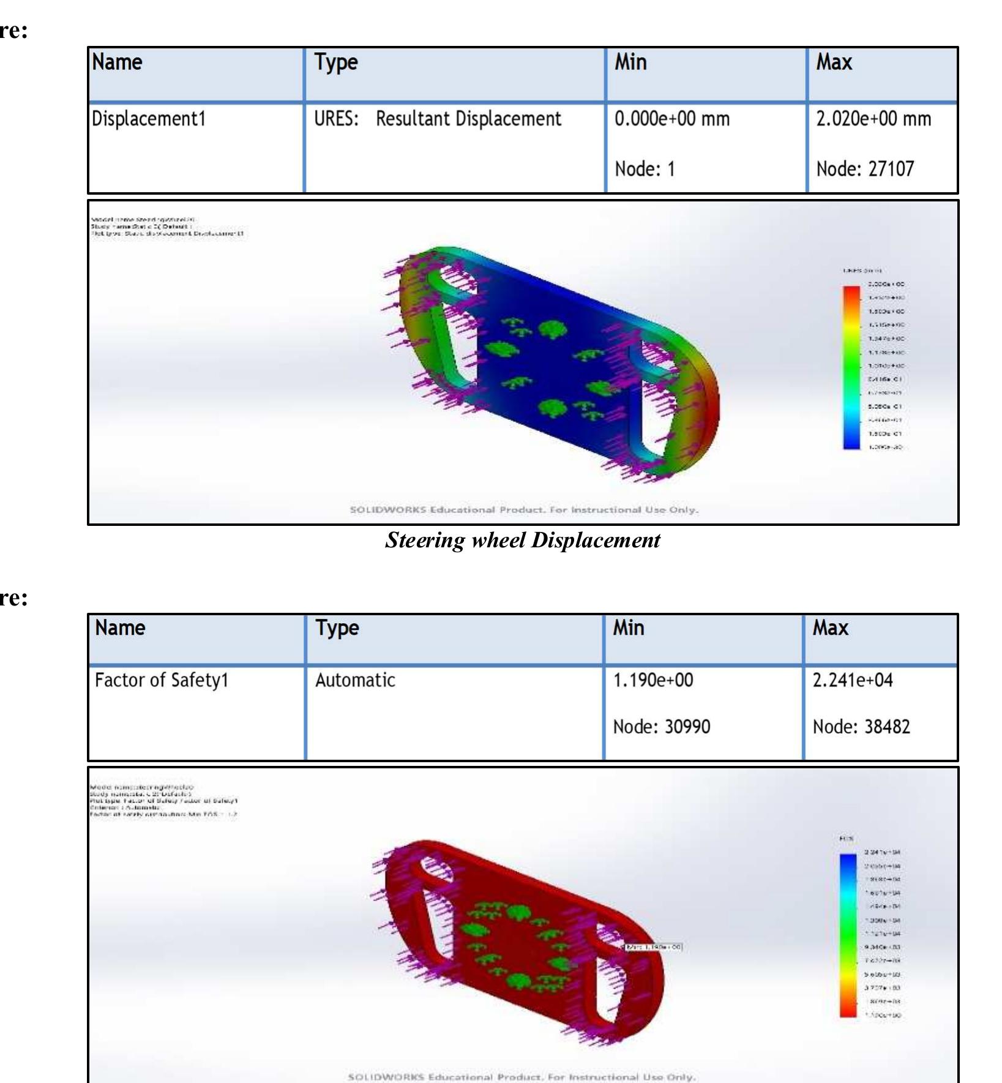Click the 2.020e+00 mm max value
This screenshot has width=1002, height=1083.
pos(873,119)
